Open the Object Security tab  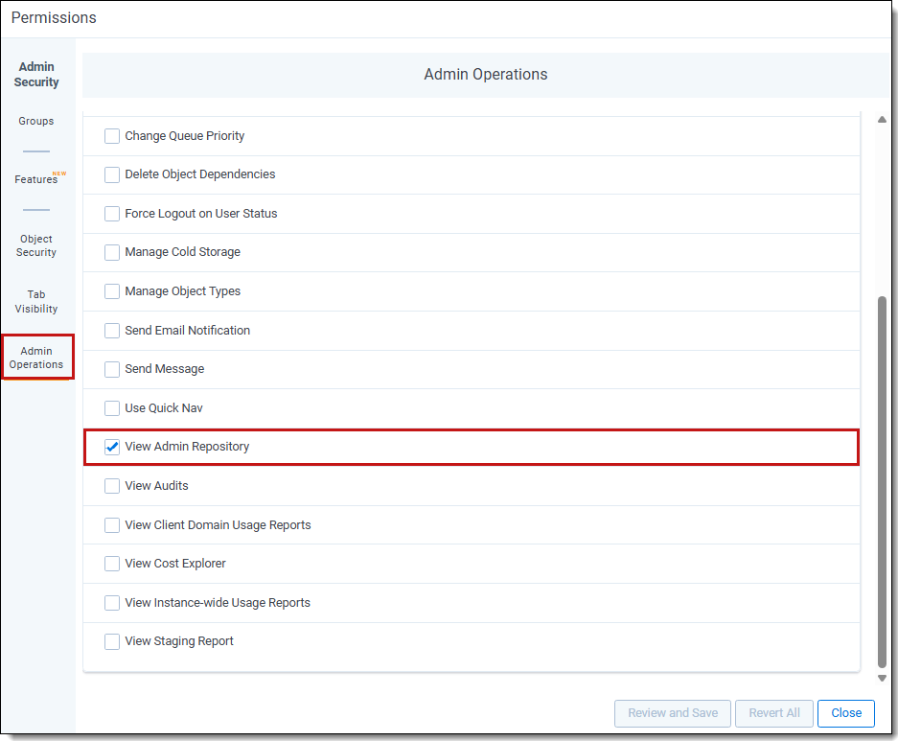tap(36, 245)
